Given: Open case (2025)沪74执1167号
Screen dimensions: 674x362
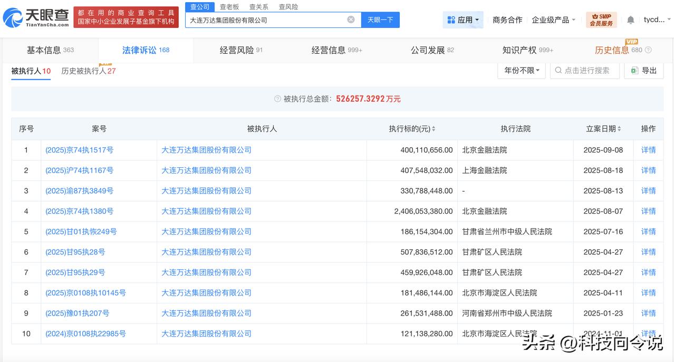Looking at the screenshot, I should click(79, 170).
